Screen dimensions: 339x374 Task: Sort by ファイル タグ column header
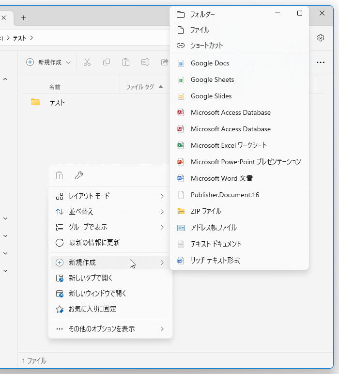140,87
